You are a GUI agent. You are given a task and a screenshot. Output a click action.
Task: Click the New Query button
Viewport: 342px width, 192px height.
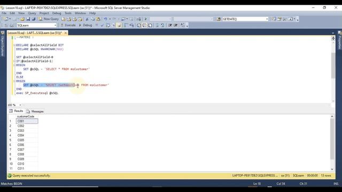coord(49,19)
